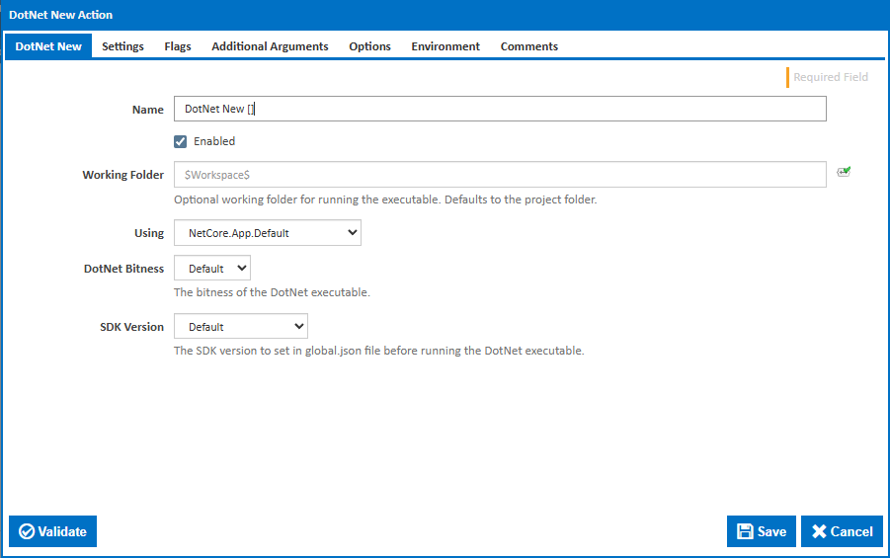The height and width of the screenshot is (558, 890).
Task: Click the Name field label
Action: tap(147, 110)
